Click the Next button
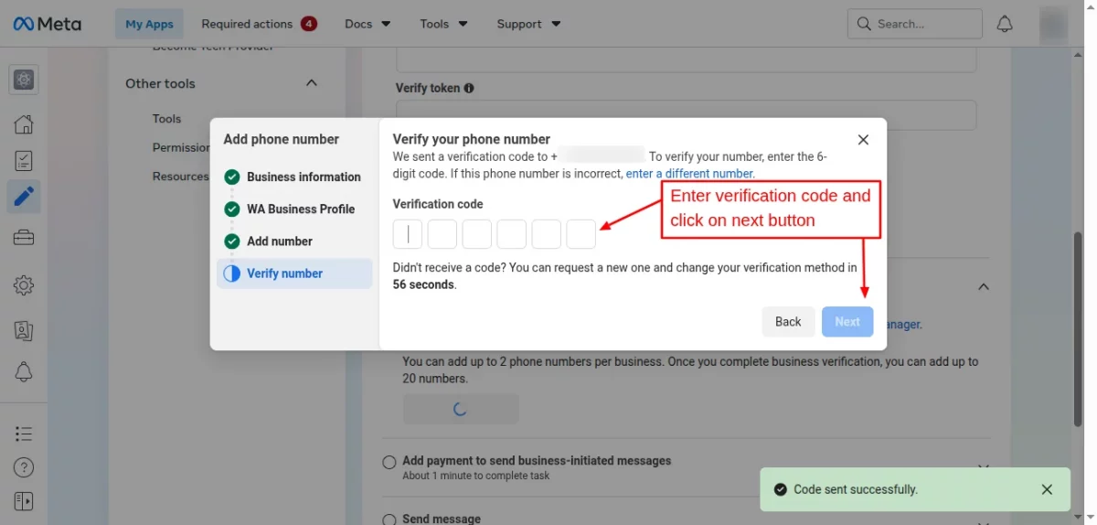Screen dimensions: 1097x525 pos(847,322)
